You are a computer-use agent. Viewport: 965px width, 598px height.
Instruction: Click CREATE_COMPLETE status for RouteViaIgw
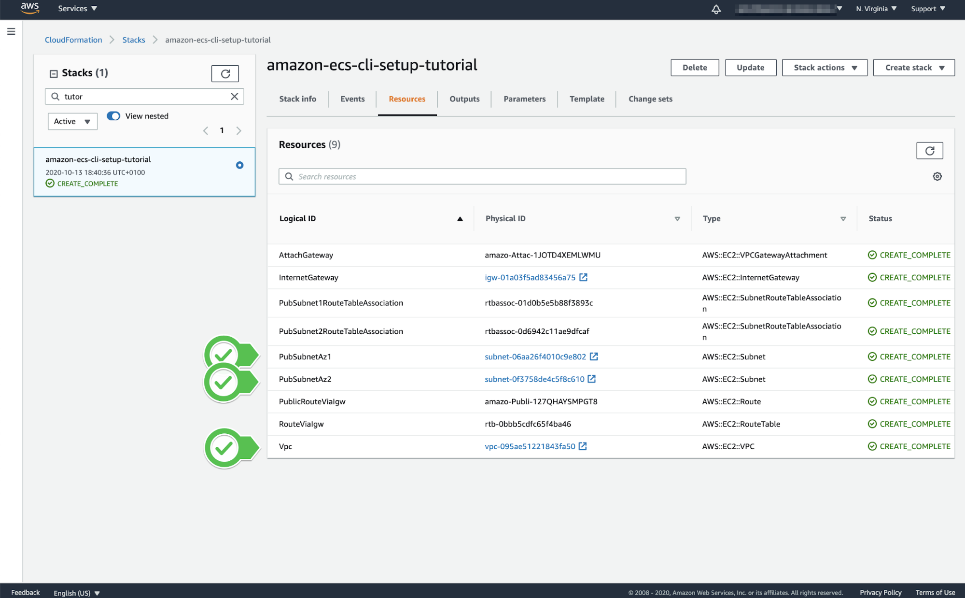point(909,424)
